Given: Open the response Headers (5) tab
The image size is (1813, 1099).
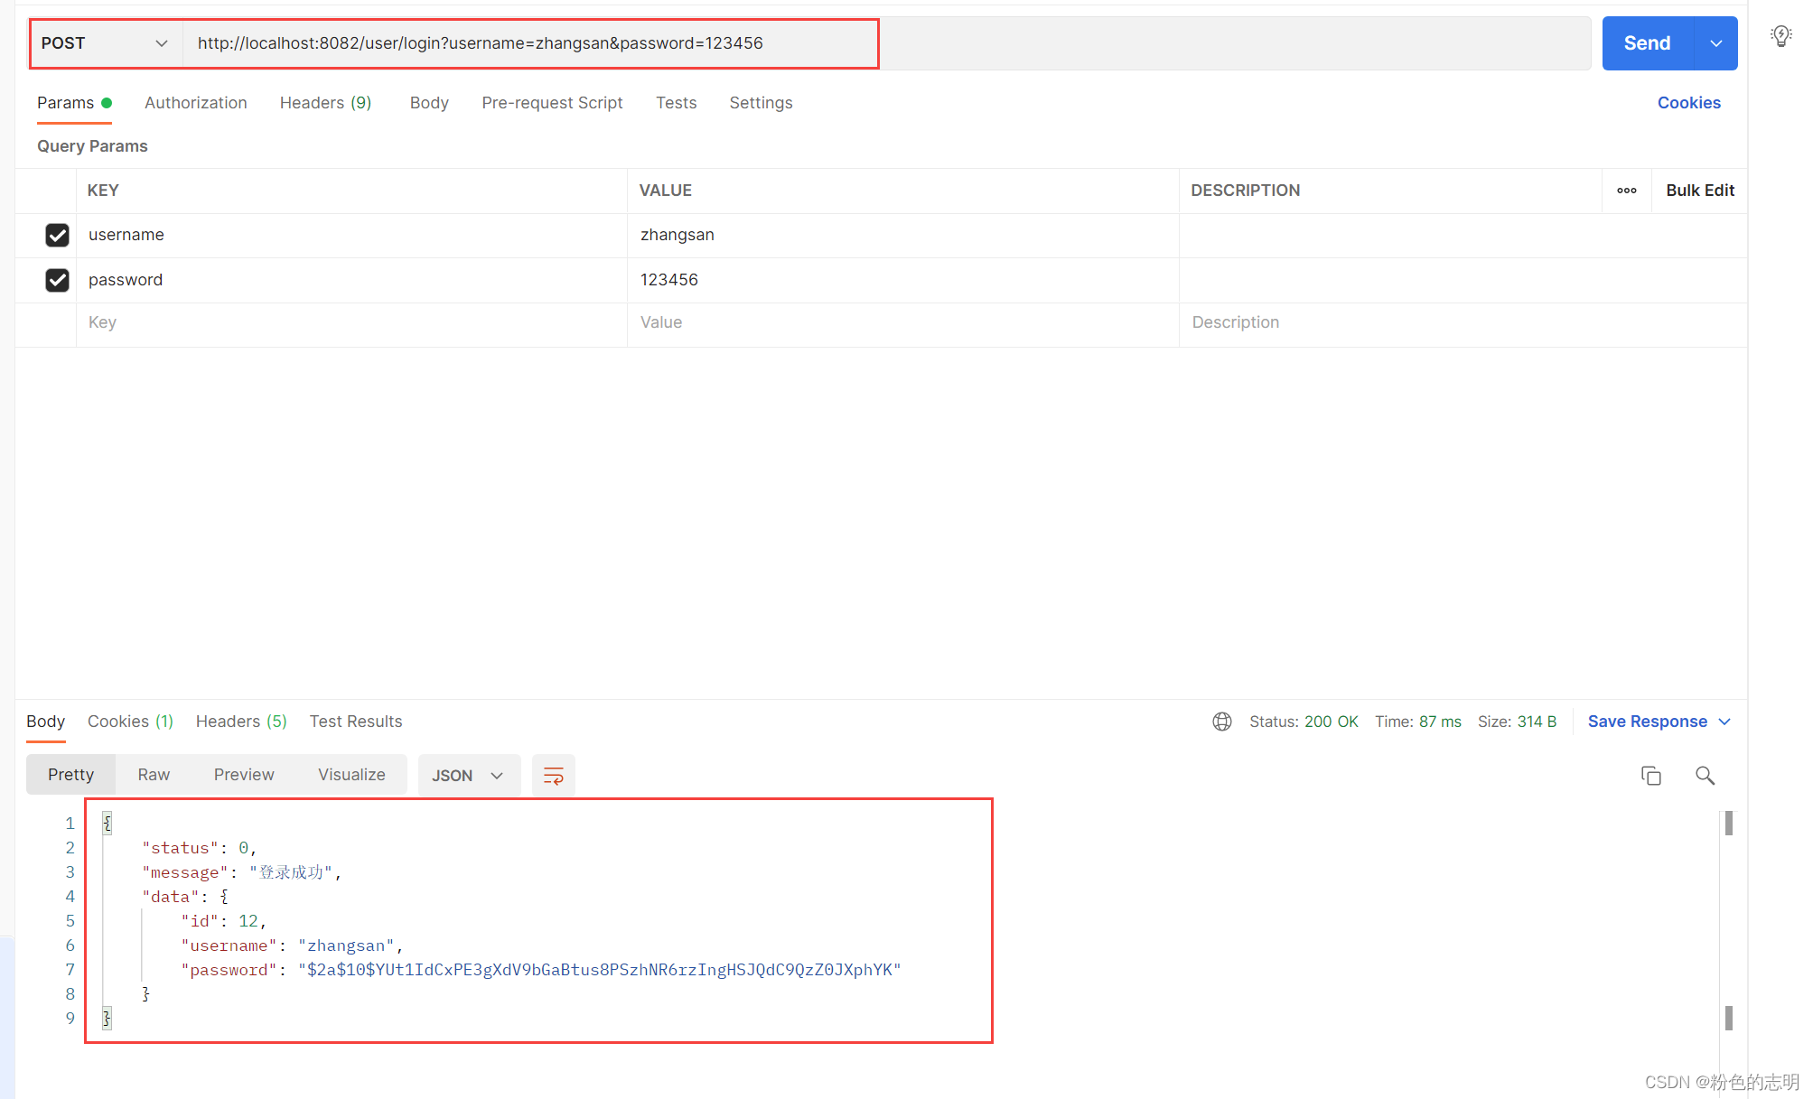Looking at the screenshot, I should pyautogui.click(x=241, y=722).
